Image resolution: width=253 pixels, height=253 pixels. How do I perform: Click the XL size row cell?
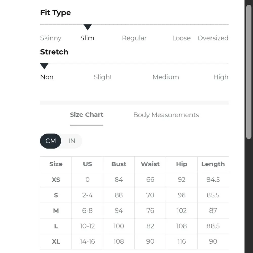[56, 241]
